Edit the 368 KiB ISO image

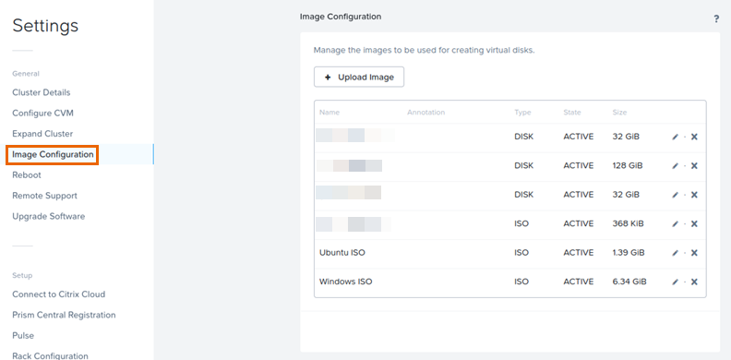tap(675, 223)
